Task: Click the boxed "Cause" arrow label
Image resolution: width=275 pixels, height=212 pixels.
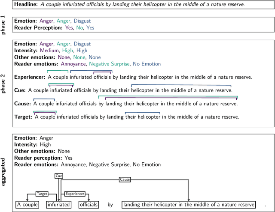Action: pos(125,179)
